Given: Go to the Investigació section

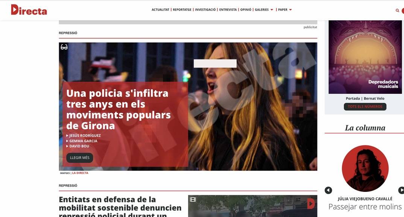Looking at the screenshot, I should coord(205,10).
